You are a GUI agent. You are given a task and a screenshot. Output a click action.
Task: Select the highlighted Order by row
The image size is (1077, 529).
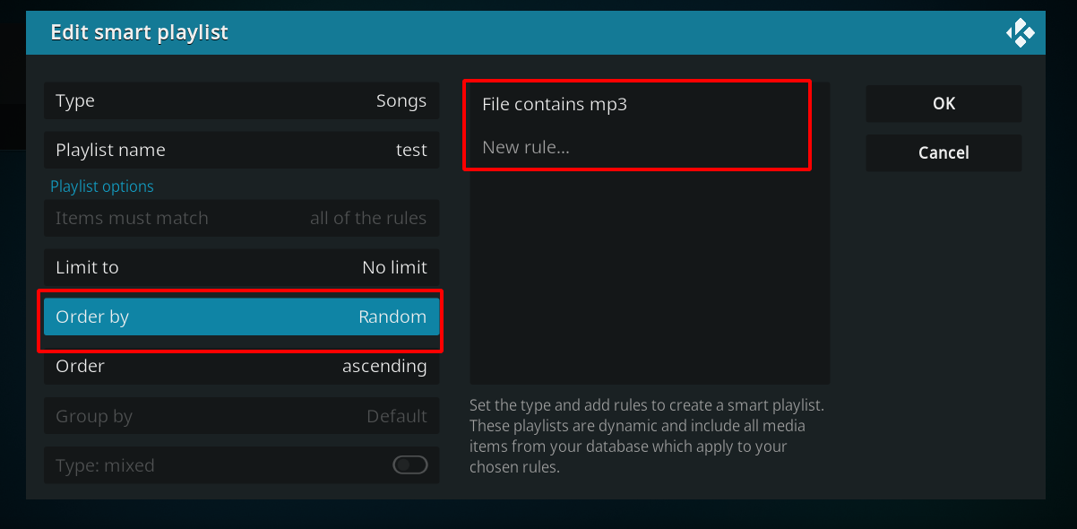pos(242,317)
